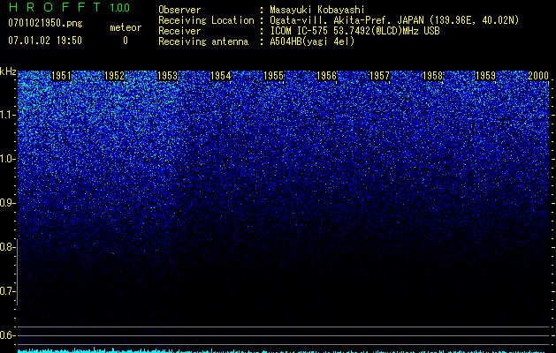Click the Observer name Masayuki Kobayashi
Viewport: 556px width, 353px height.
[x=317, y=10]
